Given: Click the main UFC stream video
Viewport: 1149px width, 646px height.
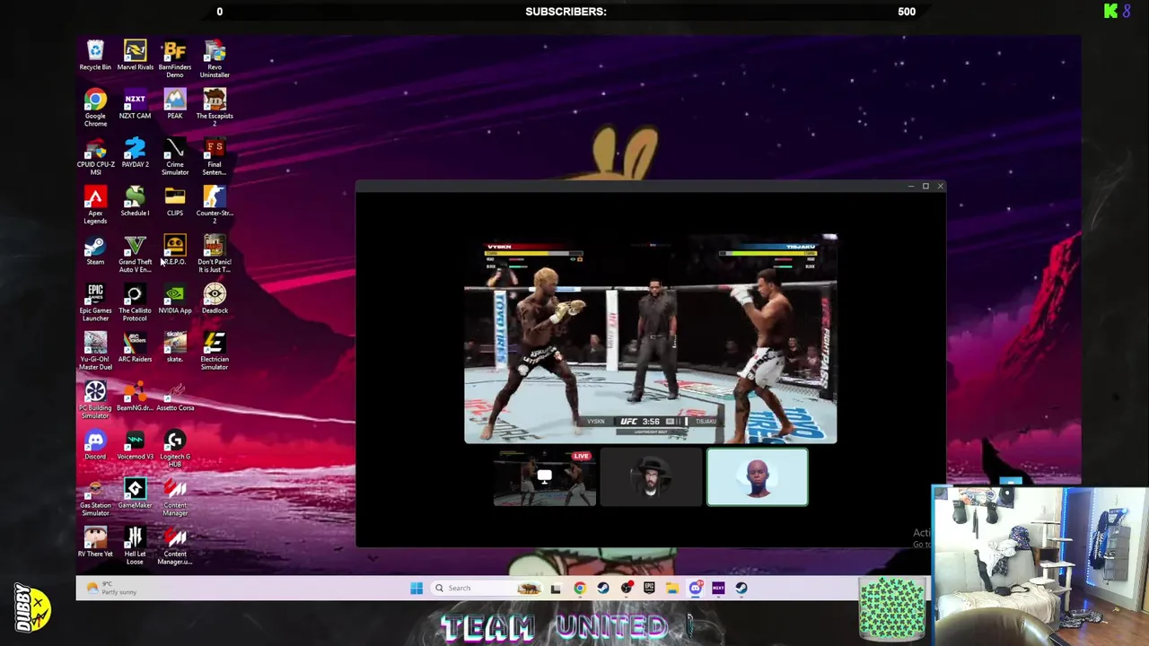Looking at the screenshot, I should point(651,339).
